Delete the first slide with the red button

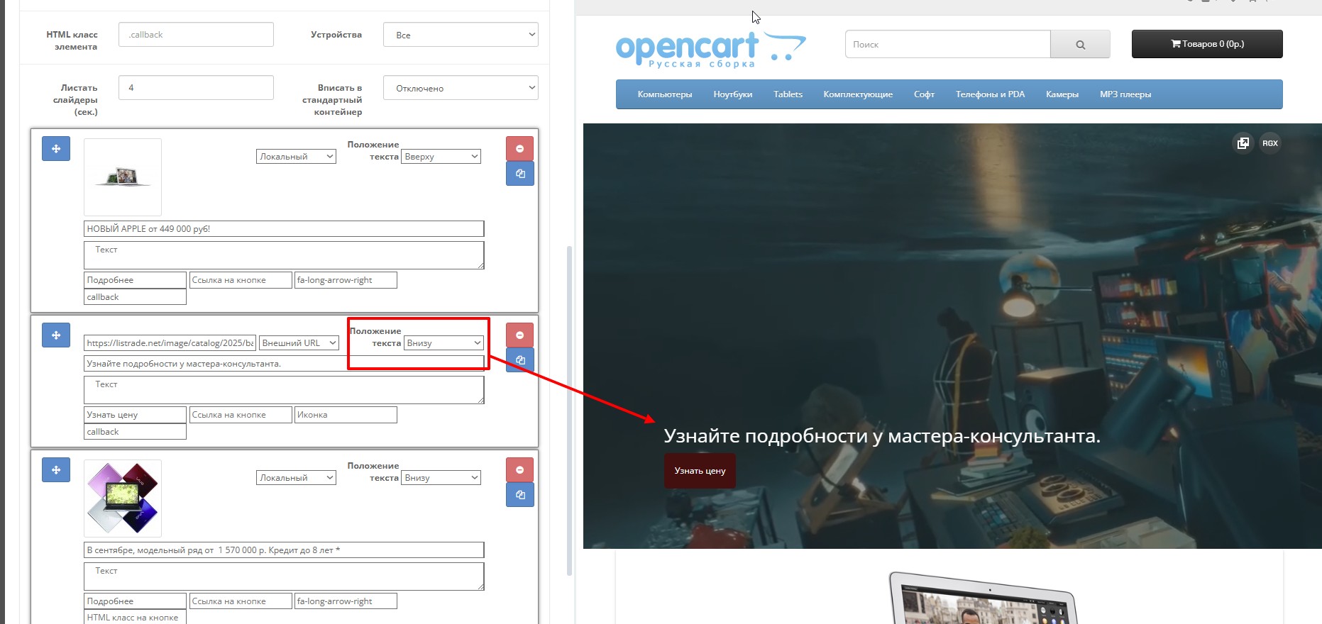[x=519, y=149]
